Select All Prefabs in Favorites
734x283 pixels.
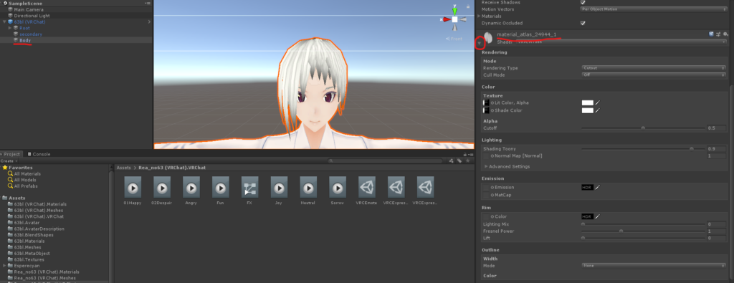[x=26, y=186]
